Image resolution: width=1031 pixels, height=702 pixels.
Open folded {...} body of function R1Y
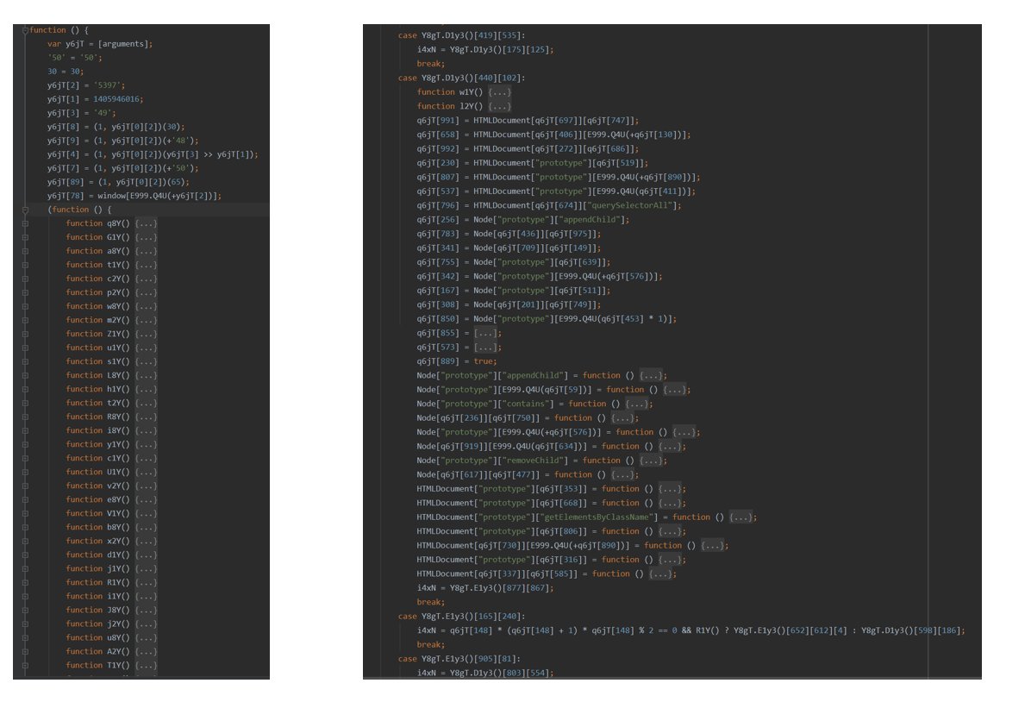click(x=146, y=583)
